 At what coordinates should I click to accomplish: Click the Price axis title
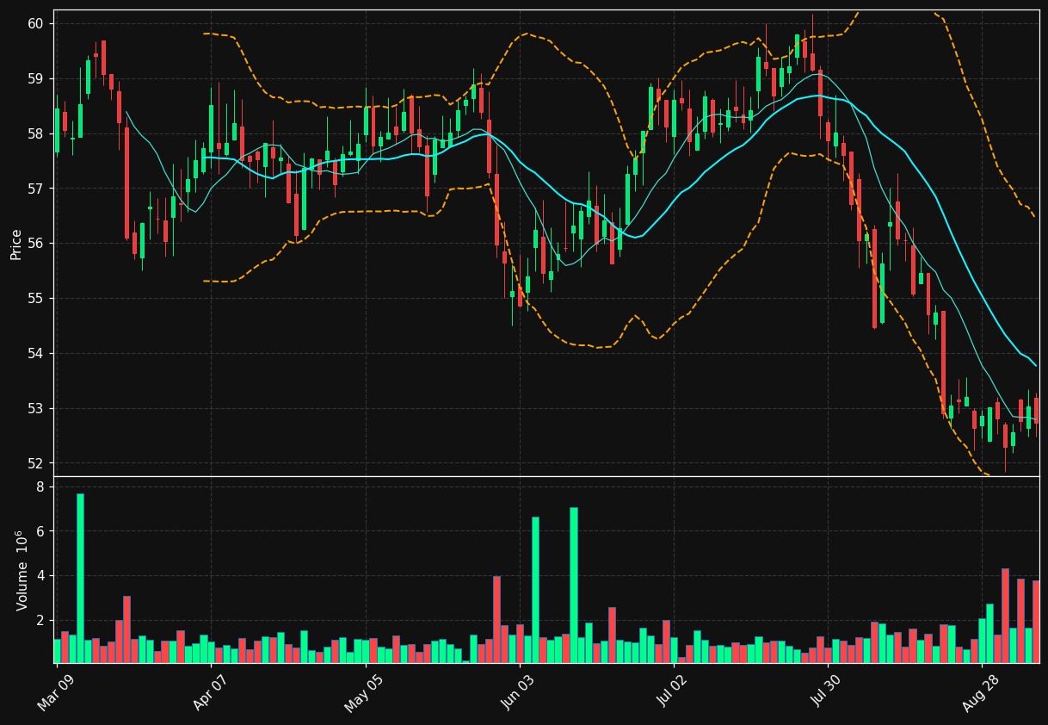coord(16,244)
